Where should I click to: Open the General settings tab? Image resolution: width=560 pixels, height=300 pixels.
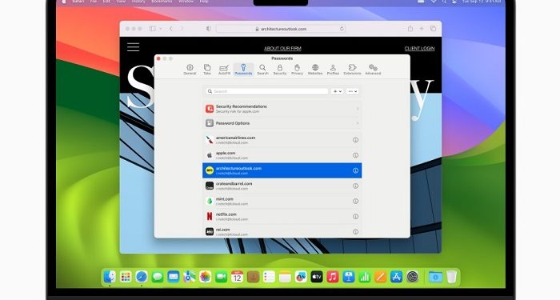coord(190,70)
